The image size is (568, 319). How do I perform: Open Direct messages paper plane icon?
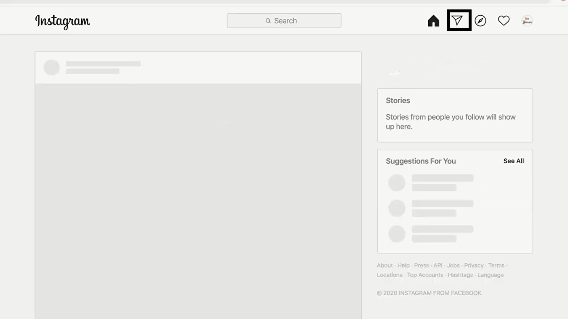[x=457, y=20]
